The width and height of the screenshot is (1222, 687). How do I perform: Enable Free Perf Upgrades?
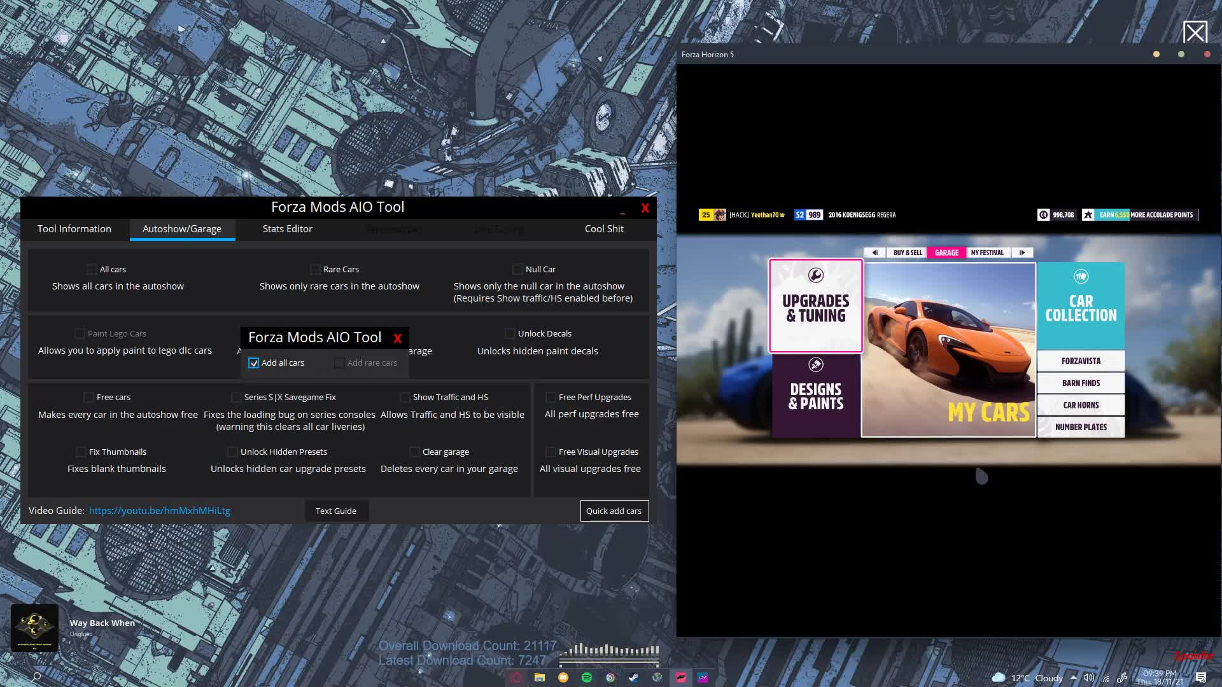(551, 397)
